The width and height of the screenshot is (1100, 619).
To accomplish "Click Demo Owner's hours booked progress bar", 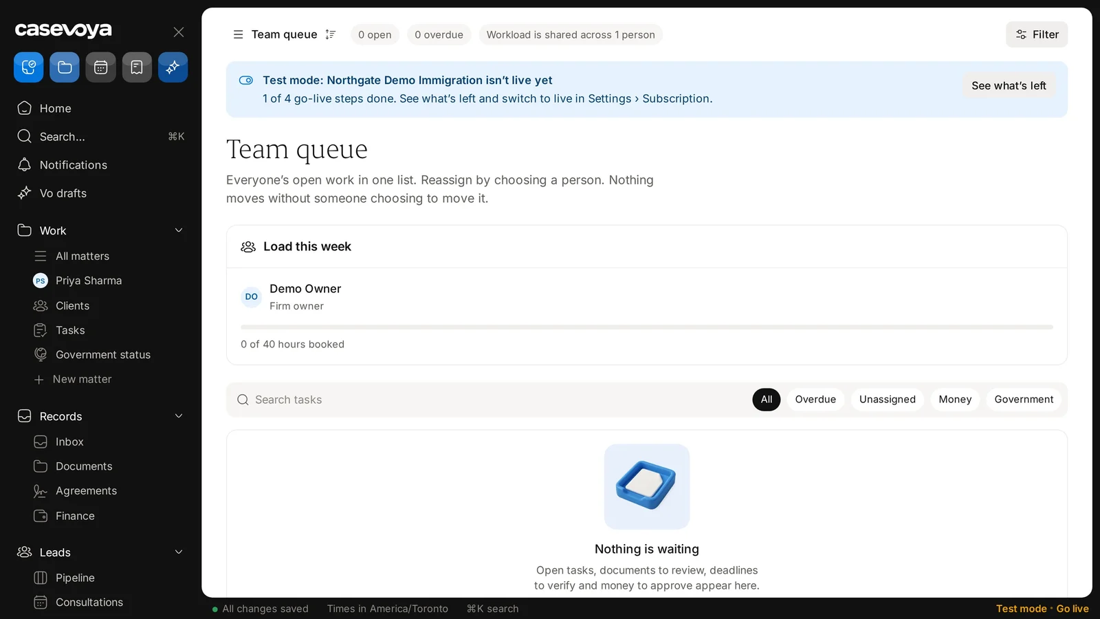I will (x=647, y=327).
